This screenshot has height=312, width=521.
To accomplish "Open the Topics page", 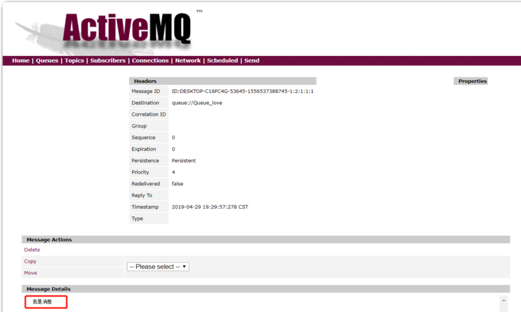I will point(74,60).
